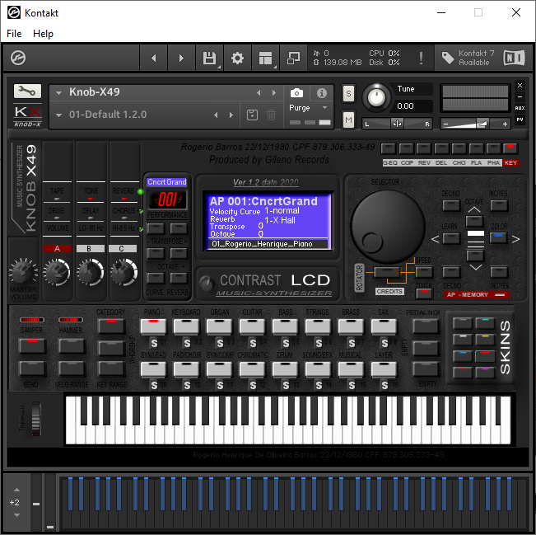Click the CATEGORY button with red light
This screenshot has width=536, height=535.
click(111, 326)
